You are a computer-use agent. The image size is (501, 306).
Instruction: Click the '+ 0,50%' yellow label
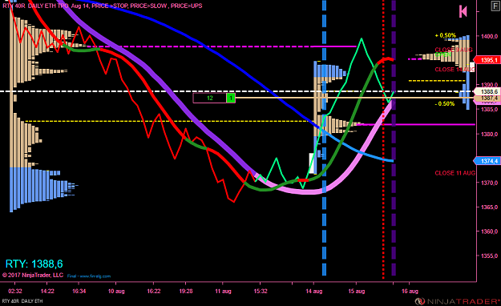[446, 35]
